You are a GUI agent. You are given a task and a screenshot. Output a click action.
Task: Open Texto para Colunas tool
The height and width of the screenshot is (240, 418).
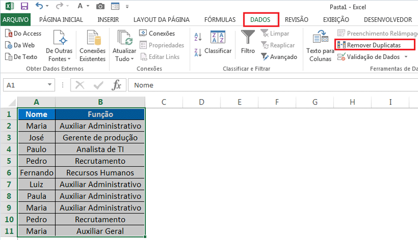coord(320,46)
